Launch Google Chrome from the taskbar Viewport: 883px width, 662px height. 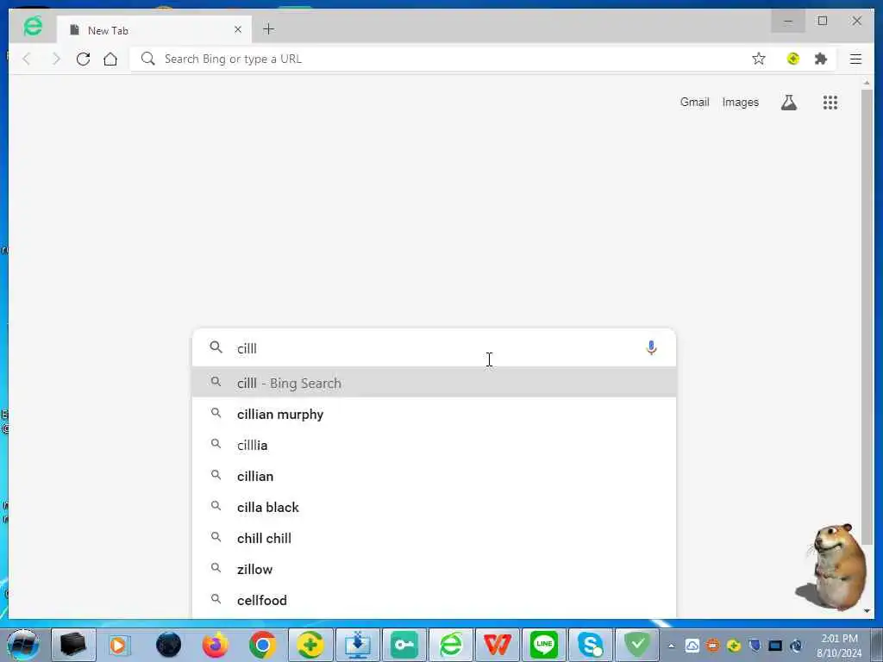[x=262, y=645]
